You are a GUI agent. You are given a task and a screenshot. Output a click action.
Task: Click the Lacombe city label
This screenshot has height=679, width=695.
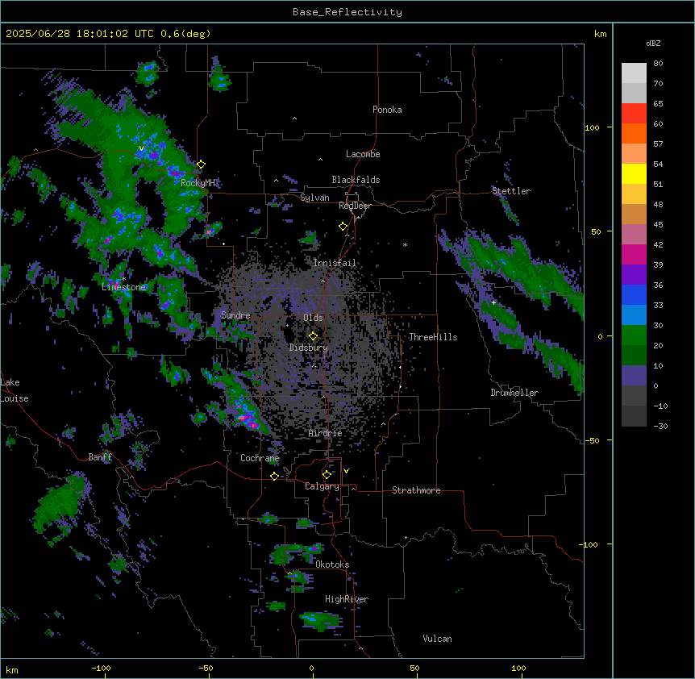point(363,154)
